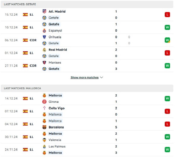This screenshot has width=175, height=159.
Task: Click the W badge for Orihuela cup match
Action: (x=167, y=40)
